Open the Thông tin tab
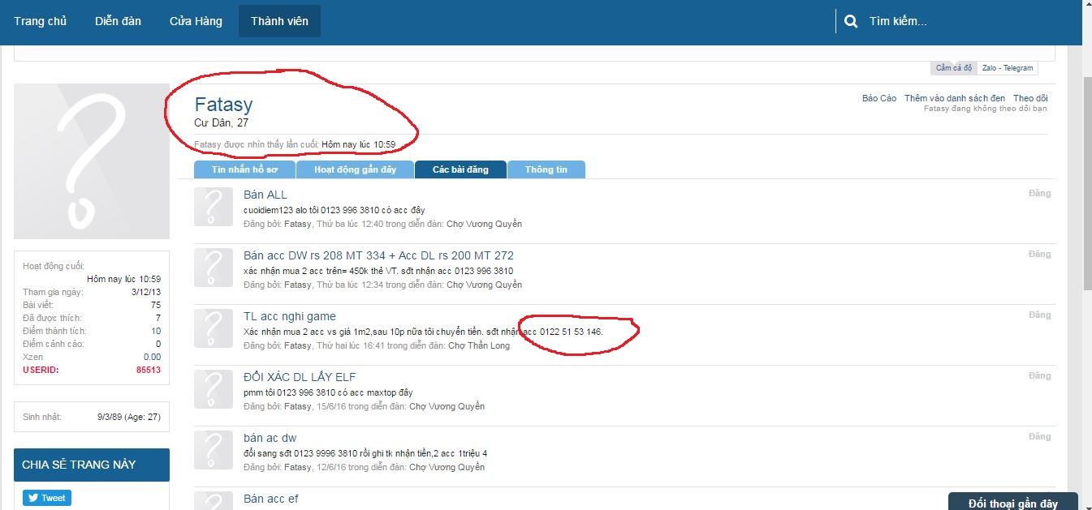The height and width of the screenshot is (510, 1092). pyautogui.click(x=546, y=169)
